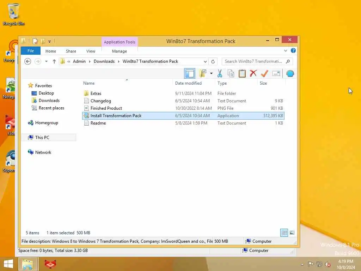Screen dimensions: 361x271
Task: Refresh the current folder view
Action: [x=213, y=61]
